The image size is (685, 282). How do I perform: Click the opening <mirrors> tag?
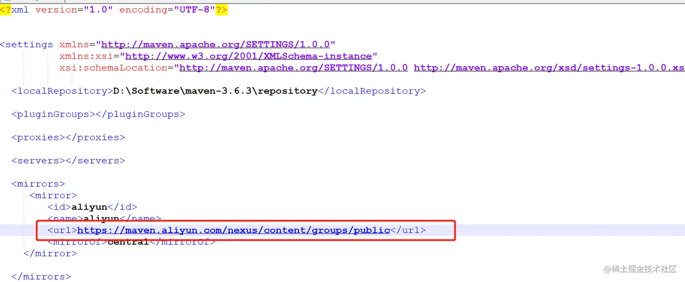coord(39,184)
